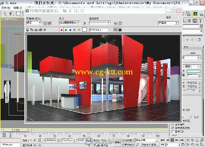Save the rendered image in the render window
This screenshot has height=147, width=205.
[27, 30]
